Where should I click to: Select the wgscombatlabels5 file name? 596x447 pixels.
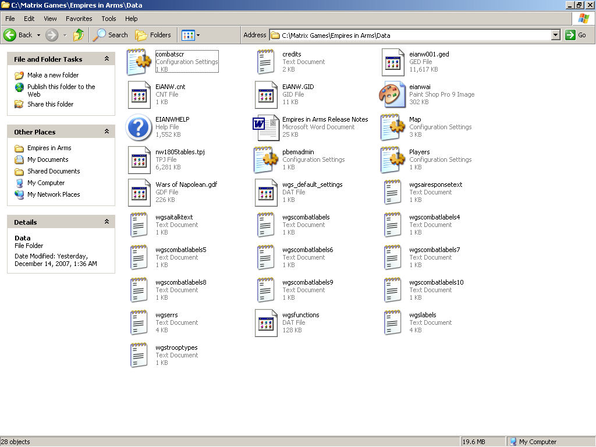point(181,250)
